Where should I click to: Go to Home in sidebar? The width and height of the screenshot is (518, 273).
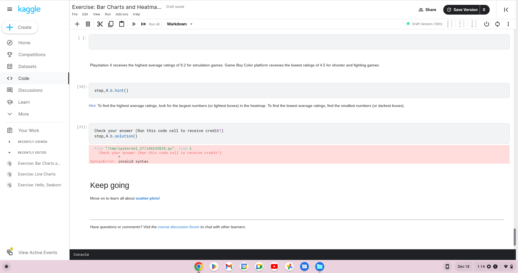click(x=24, y=43)
